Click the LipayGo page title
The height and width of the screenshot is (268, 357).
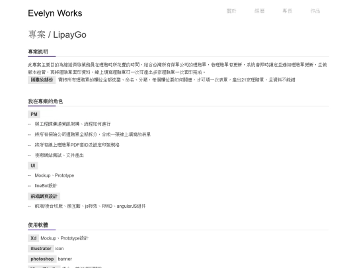(57, 34)
